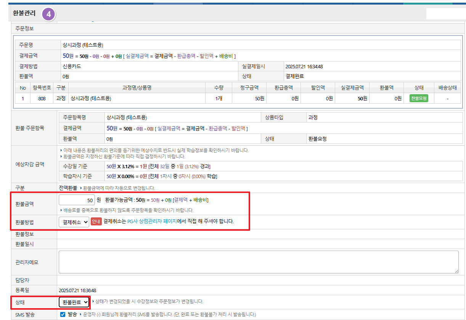The height and width of the screenshot is (320, 466).
Task: Click the 환불관리 page title
Action: 24,13
